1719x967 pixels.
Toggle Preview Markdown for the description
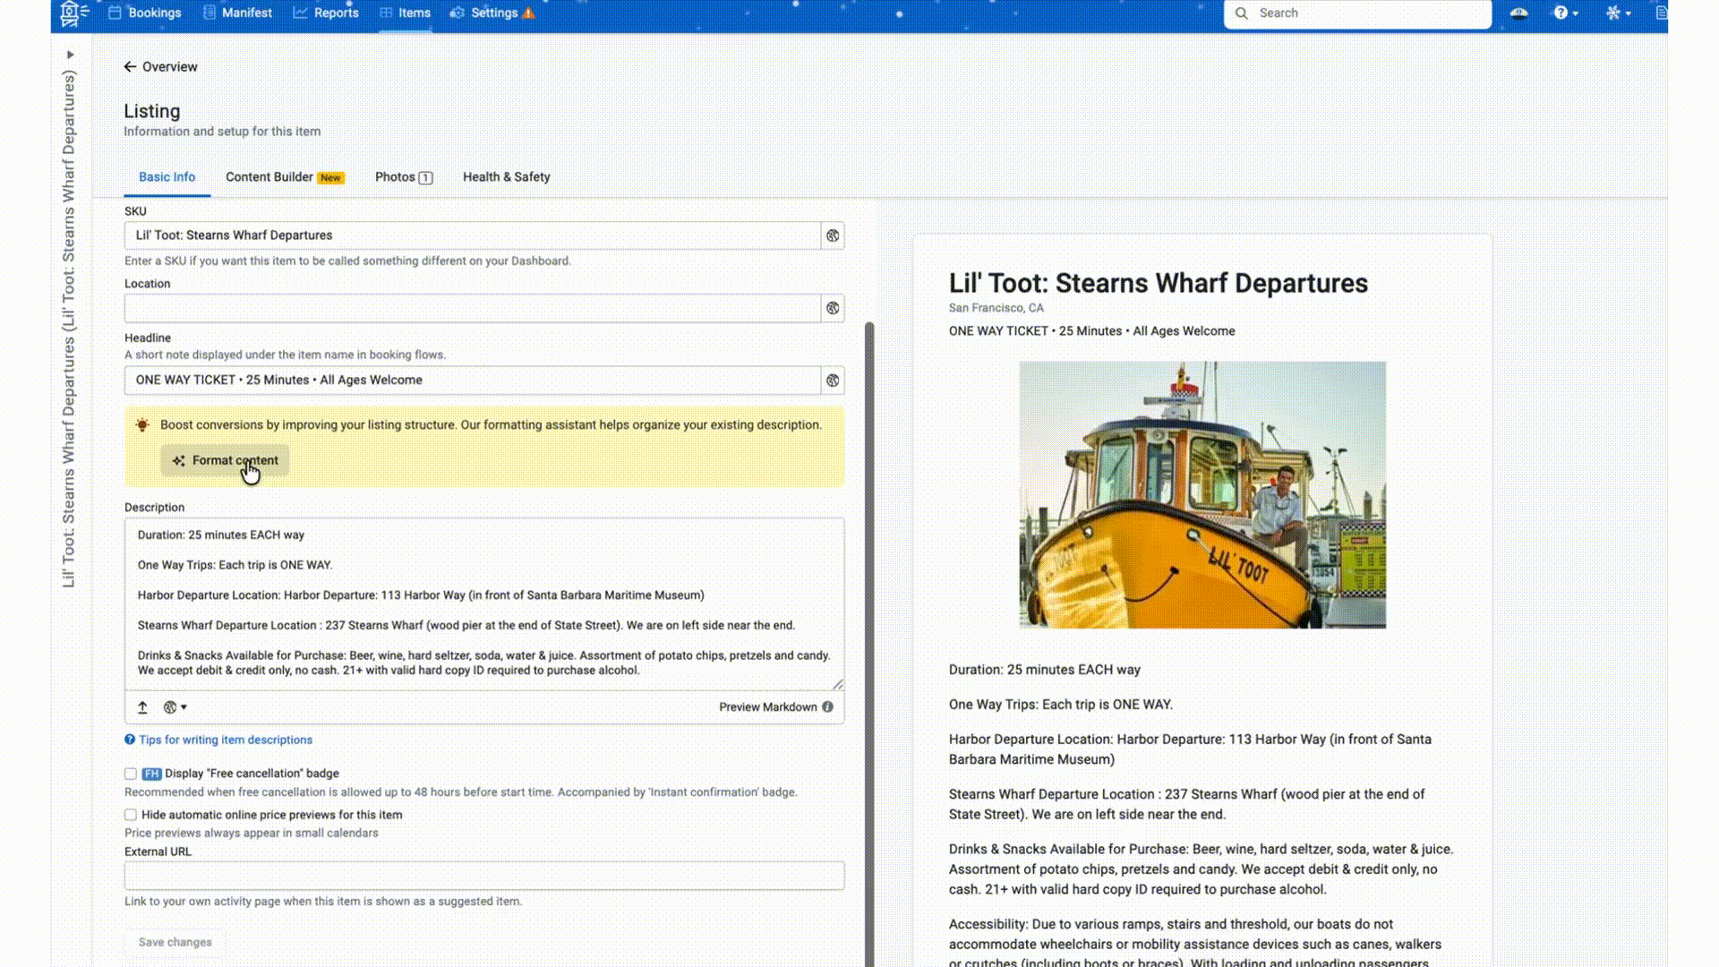click(767, 707)
